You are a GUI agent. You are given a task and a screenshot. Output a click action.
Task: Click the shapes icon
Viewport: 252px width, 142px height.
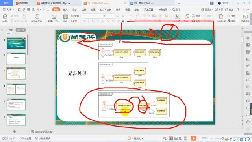187,17
